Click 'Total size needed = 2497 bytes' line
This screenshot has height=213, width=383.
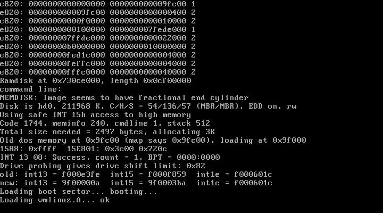(107, 132)
